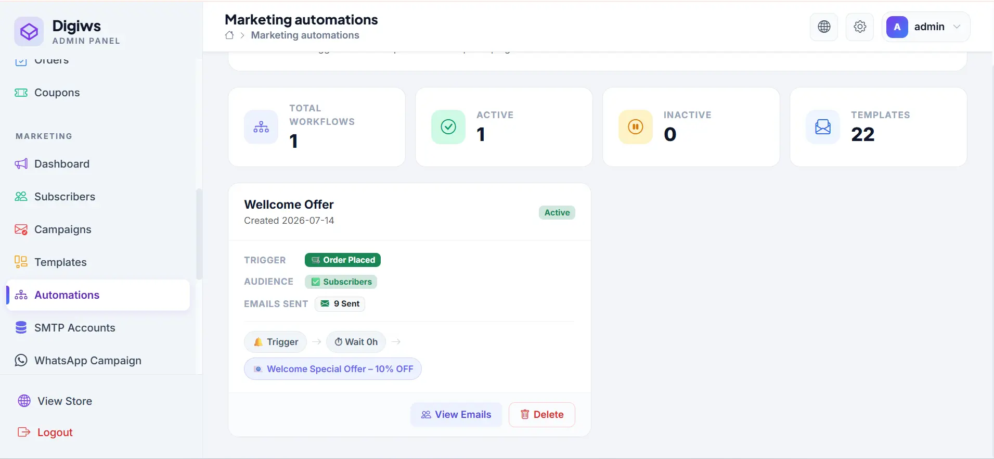Click the Dashboard megaphone icon
Screen dimensions: 994x459
coord(21,164)
